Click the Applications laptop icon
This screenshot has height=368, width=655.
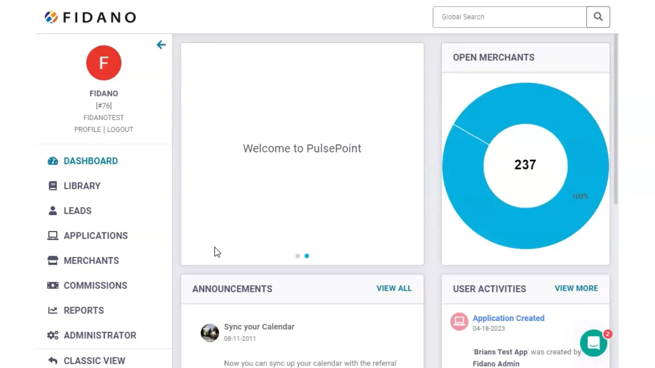point(53,236)
